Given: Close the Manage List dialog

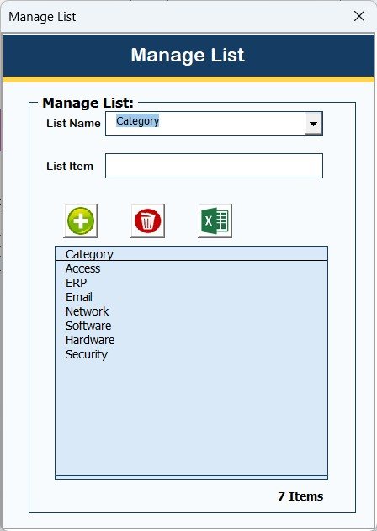Looking at the screenshot, I should coord(359,16).
